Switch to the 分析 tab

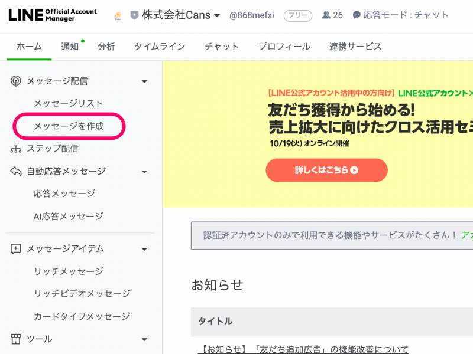pyautogui.click(x=106, y=47)
